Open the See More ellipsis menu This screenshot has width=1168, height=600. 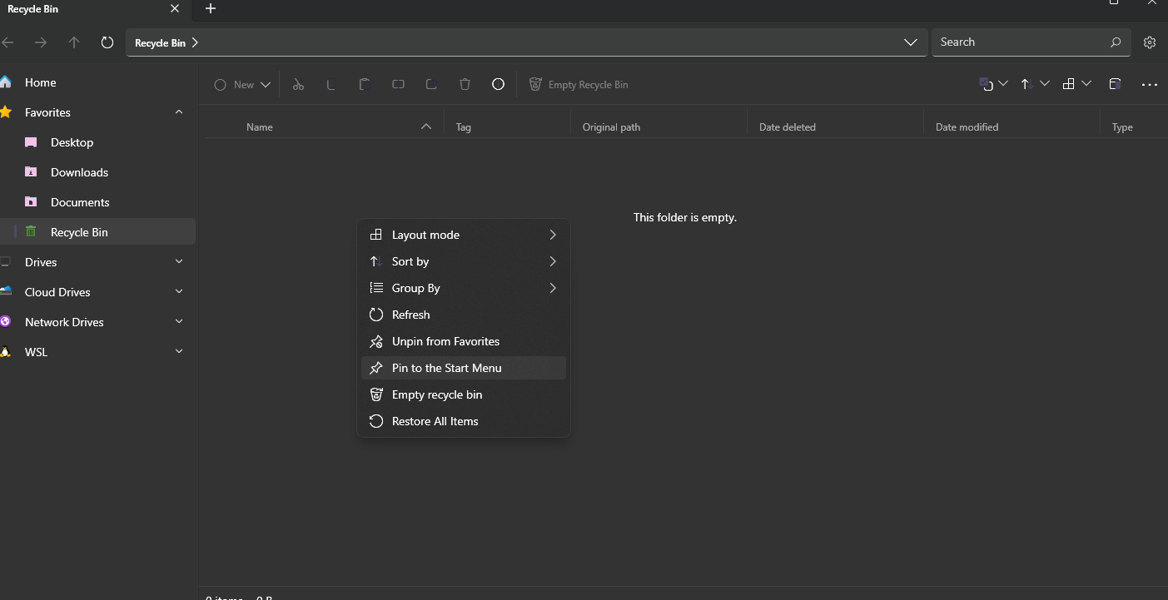point(1150,84)
